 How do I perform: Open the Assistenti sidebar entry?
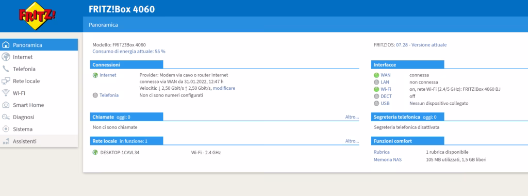[39, 141]
